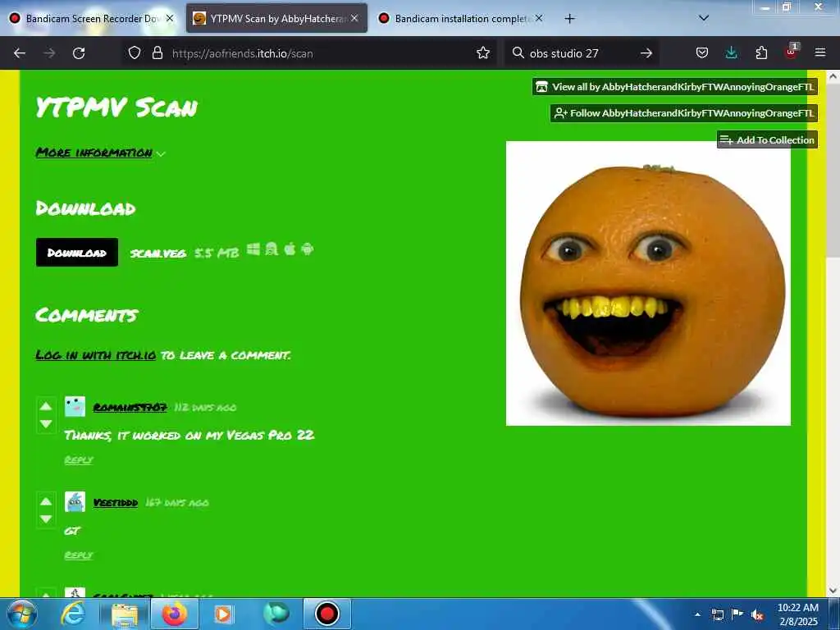Close the YTPMV Scan tab
This screenshot has height=630, width=840.
tap(354, 18)
